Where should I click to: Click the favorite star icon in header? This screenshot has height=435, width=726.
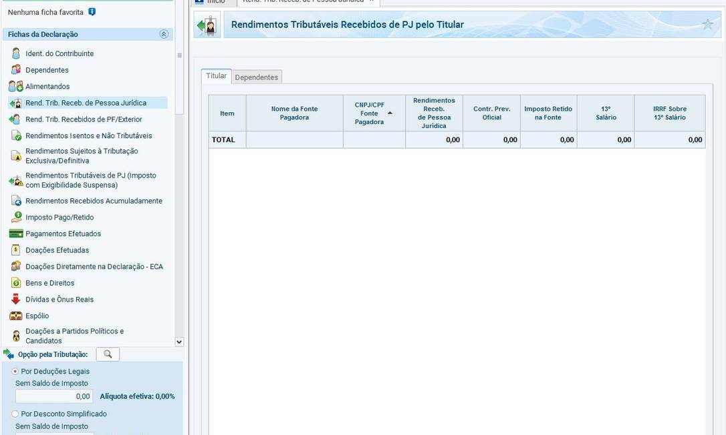click(708, 25)
